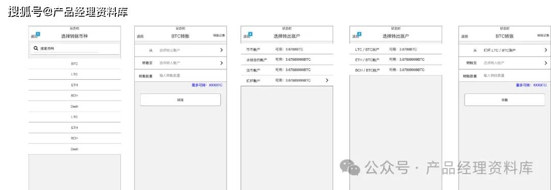Select the 法币账户 row
Image resolution: width=551 pixels, height=190 pixels.
click(x=287, y=70)
